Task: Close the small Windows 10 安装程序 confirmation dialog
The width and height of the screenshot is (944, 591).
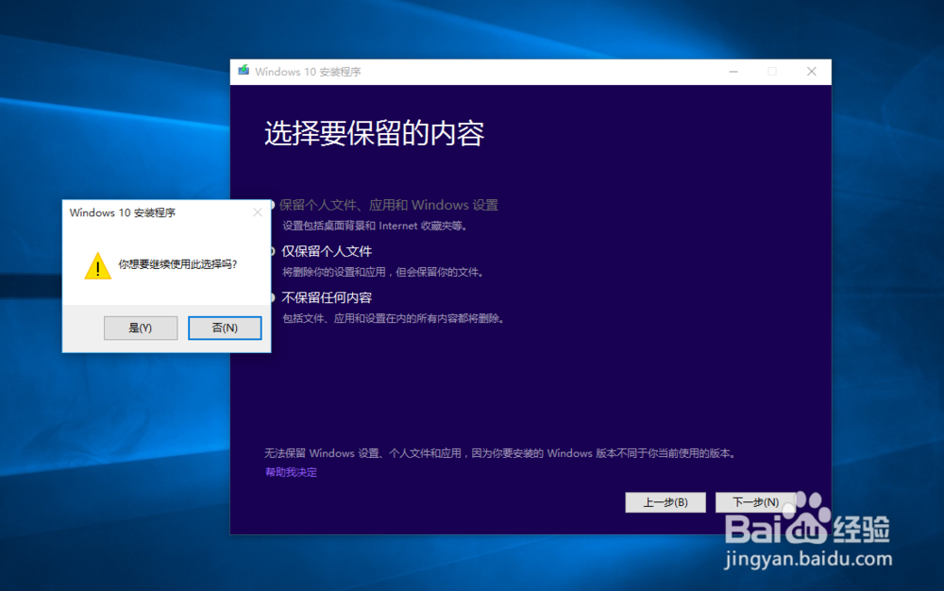Action: coord(258,212)
